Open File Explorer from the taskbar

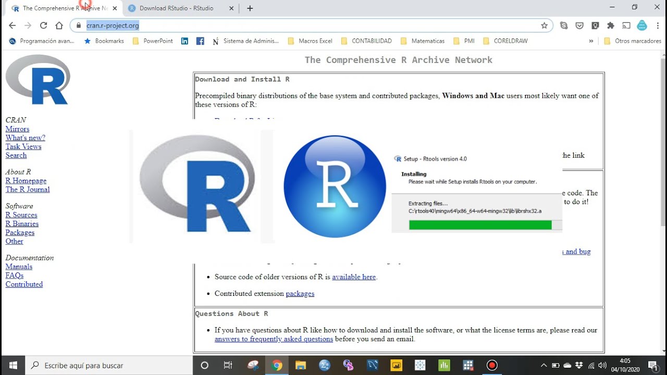[301, 365]
